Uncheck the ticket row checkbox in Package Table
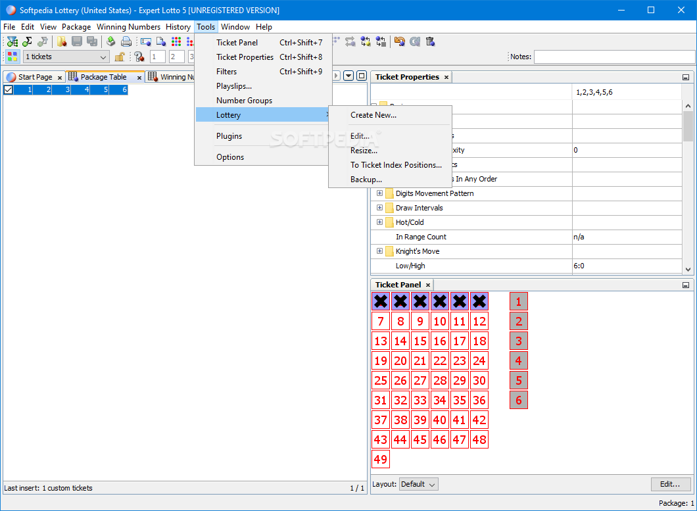The image size is (697, 511). pos(8,90)
